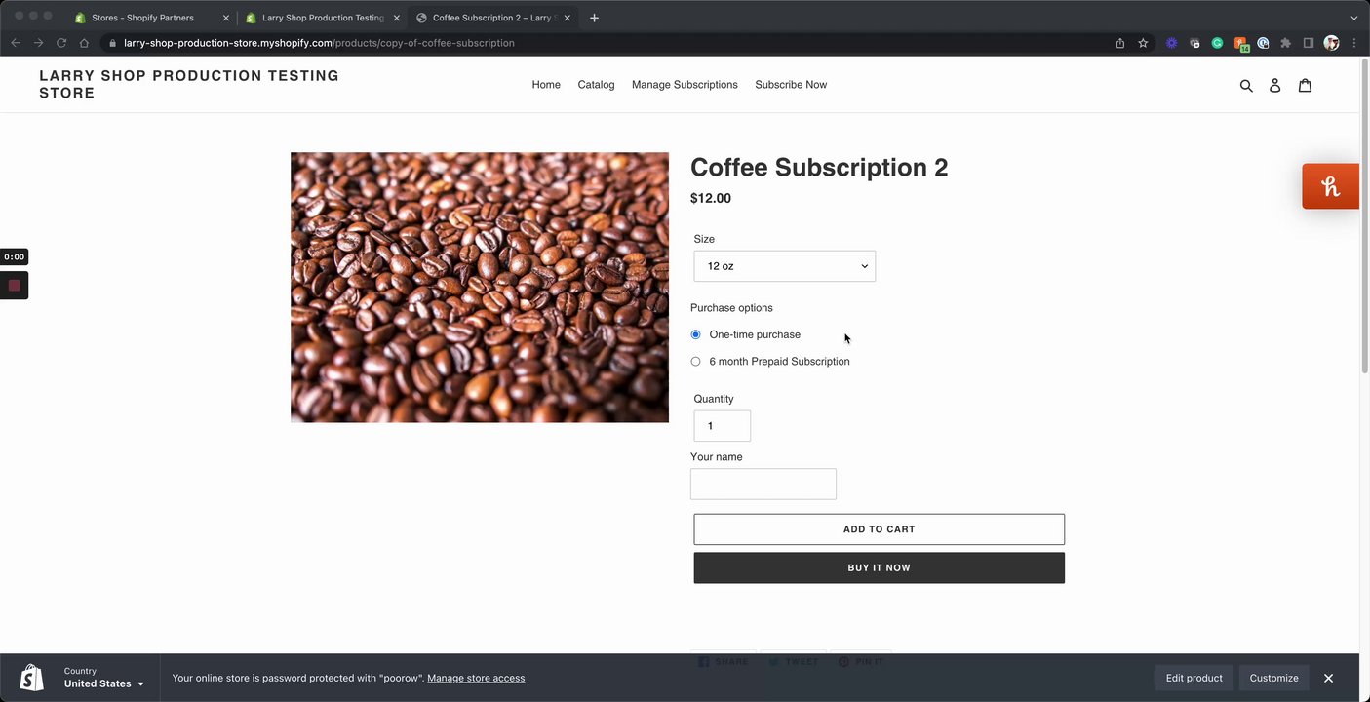Open the account login person icon
Viewport: 1370px width, 702px height.
click(x=1274, y=86)
